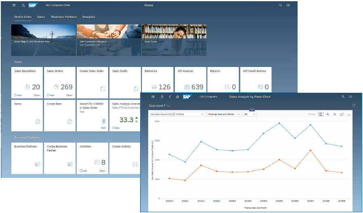The image size is (363, 213).
Task: Open the Sales Orders tile
Action: pos(60,83)
